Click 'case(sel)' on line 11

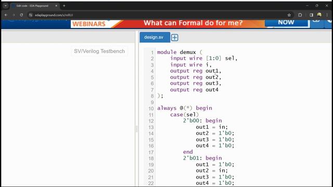point(184,115)
